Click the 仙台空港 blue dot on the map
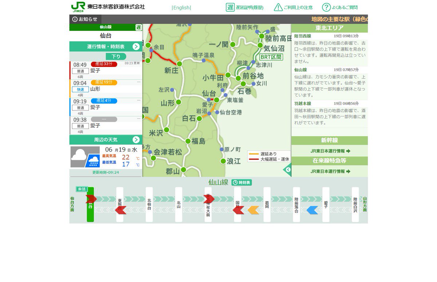 pos(217,112)
